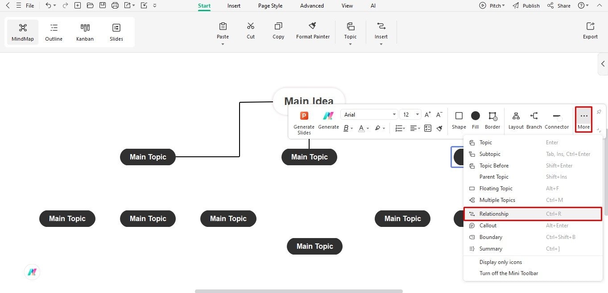Click the Publish button
The width and height of the screenshot is (608, 293).
[526, 6]
